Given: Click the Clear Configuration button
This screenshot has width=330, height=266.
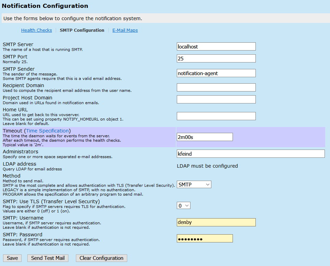Looking at the screenshot, I should click(101, 258).
